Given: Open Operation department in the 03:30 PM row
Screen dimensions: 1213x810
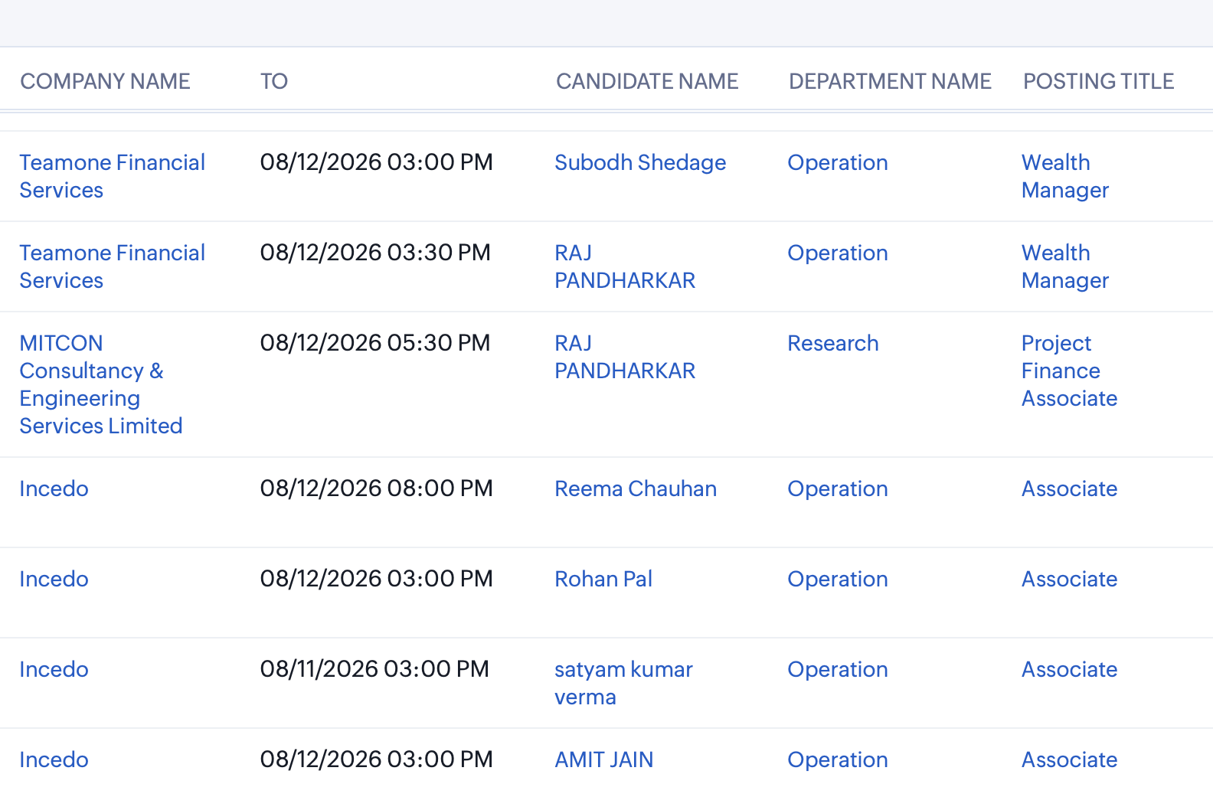Looking at the screenshot, I should (x=838, y=253).
